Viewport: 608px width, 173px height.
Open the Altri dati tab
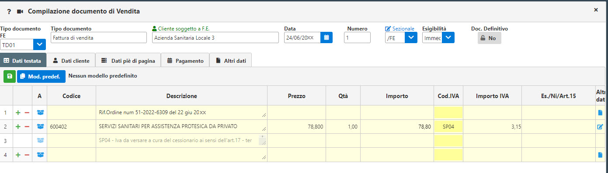pyautogui.click(x=231, y=61)
